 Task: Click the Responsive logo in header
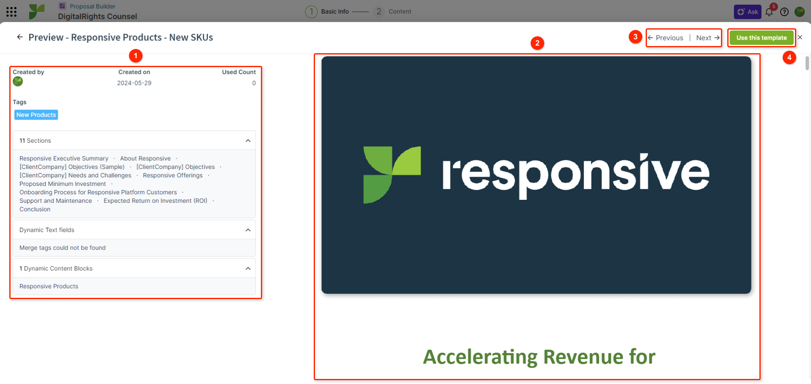37,11
